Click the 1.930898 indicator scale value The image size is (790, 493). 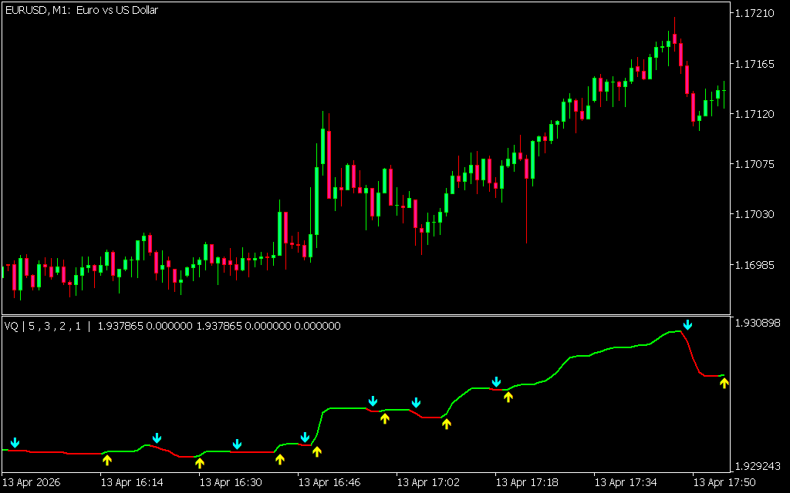[x=761, y=323]
